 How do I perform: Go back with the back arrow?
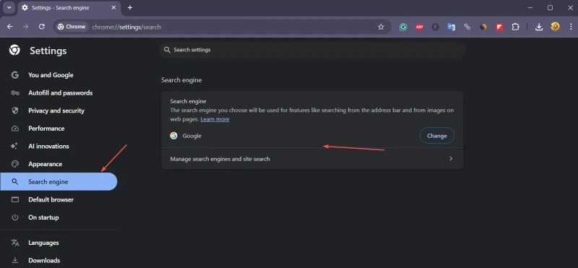tap(10, 27)
